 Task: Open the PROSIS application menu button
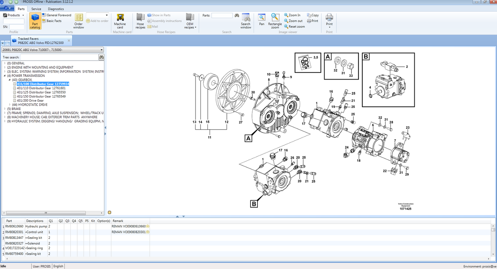[x=7, y=9]
